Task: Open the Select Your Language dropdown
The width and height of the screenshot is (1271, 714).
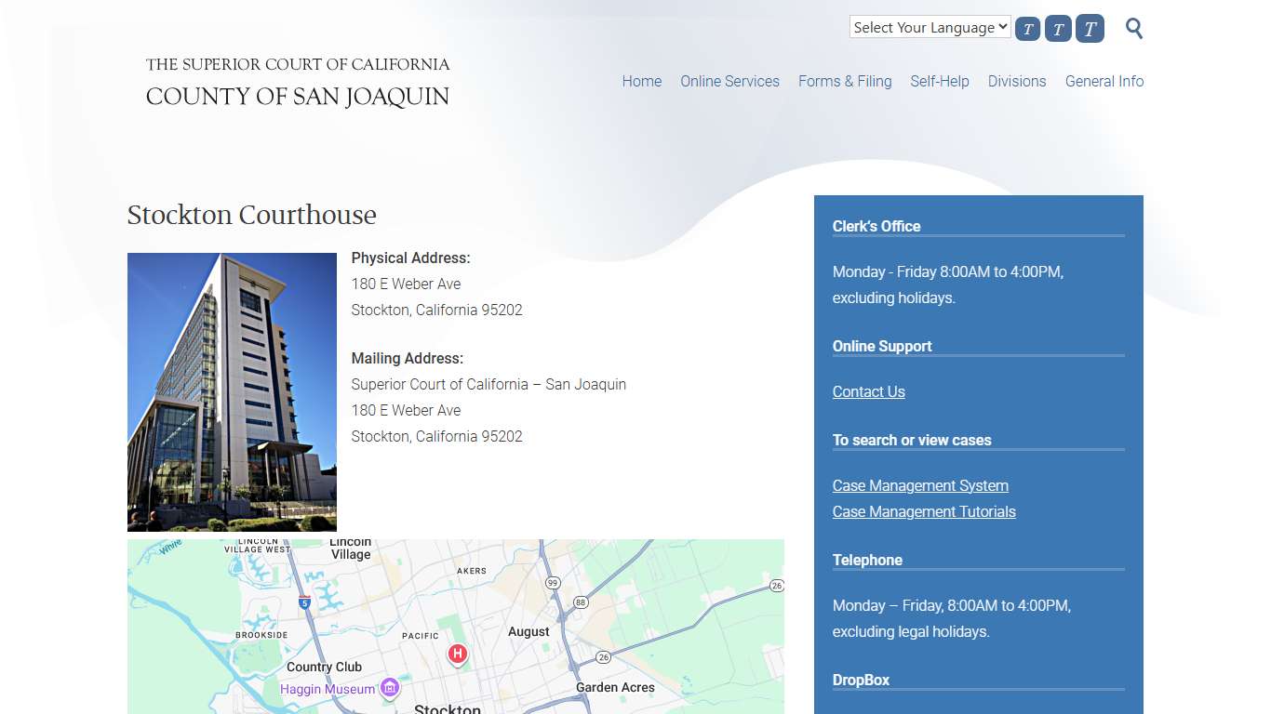Action: point(929,27)
